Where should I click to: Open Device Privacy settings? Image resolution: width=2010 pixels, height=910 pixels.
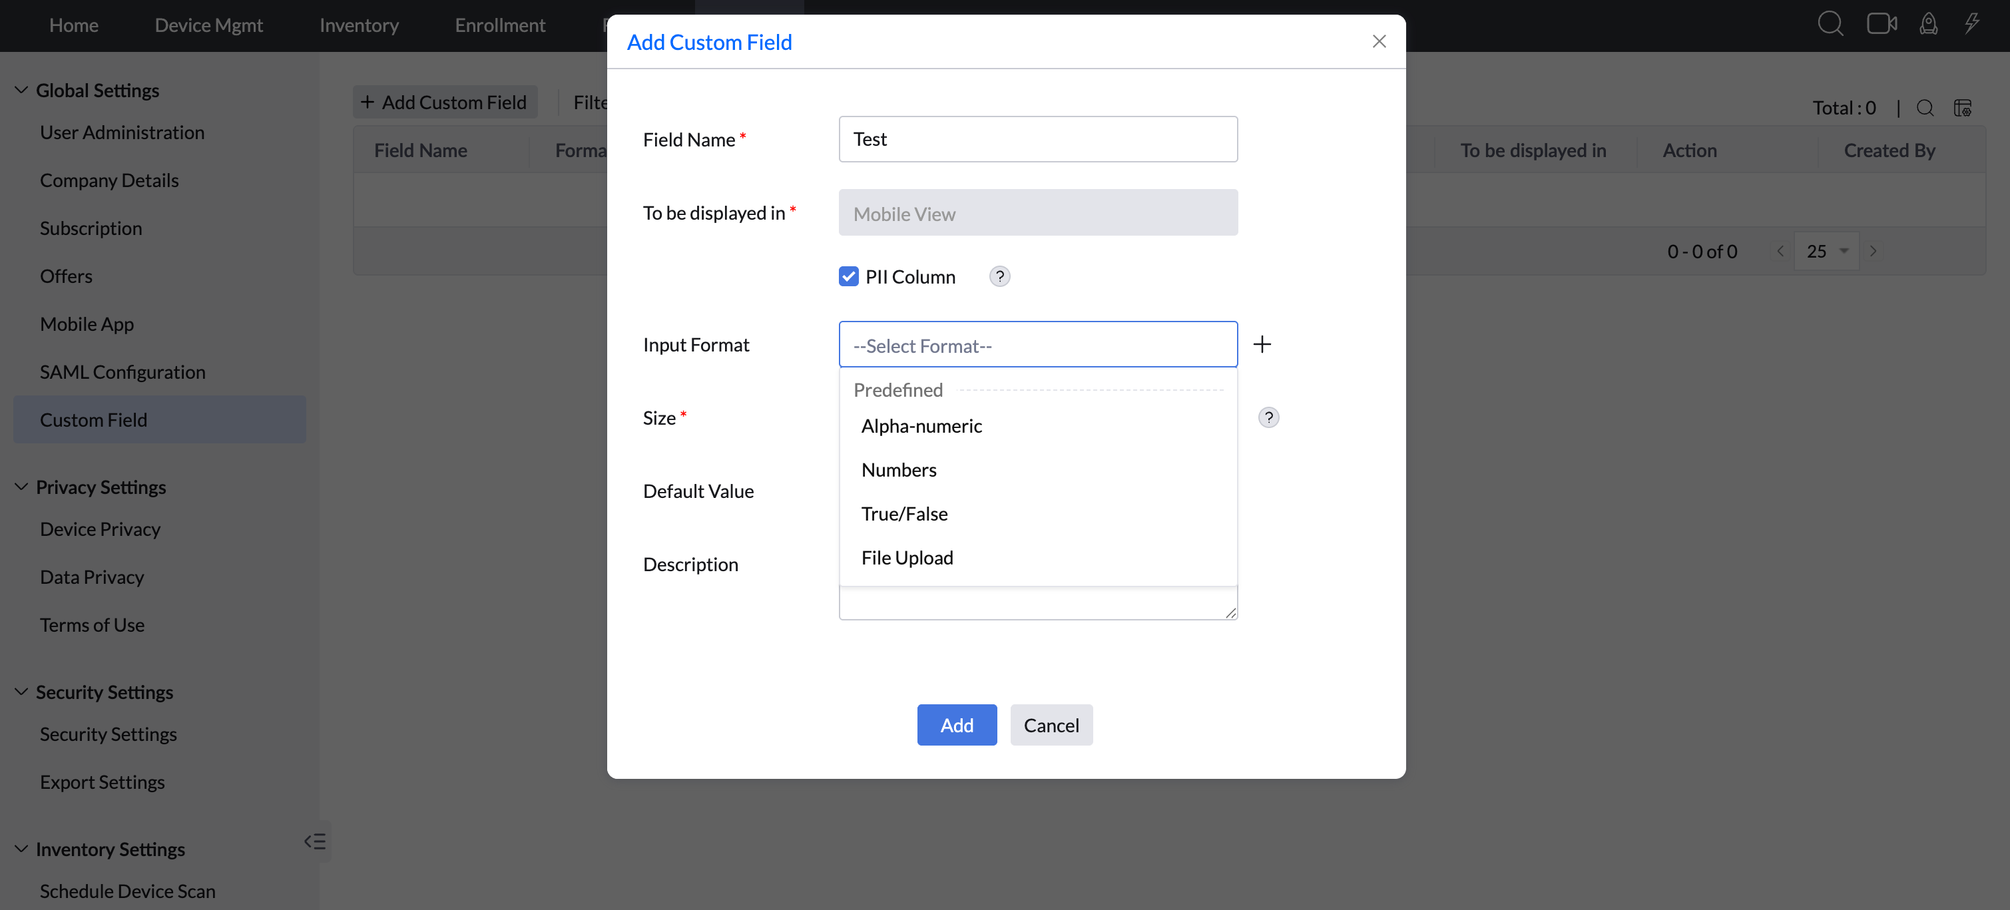[x=100, y=529]
